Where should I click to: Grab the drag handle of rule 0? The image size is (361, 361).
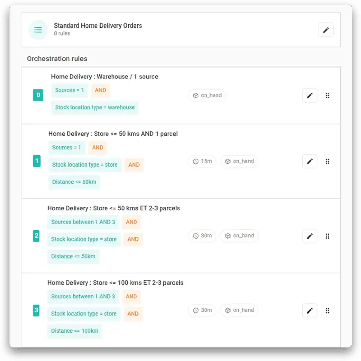point(328,96)
